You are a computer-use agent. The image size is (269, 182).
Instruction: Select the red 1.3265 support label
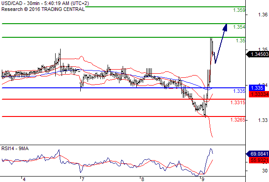coord(238,120)
